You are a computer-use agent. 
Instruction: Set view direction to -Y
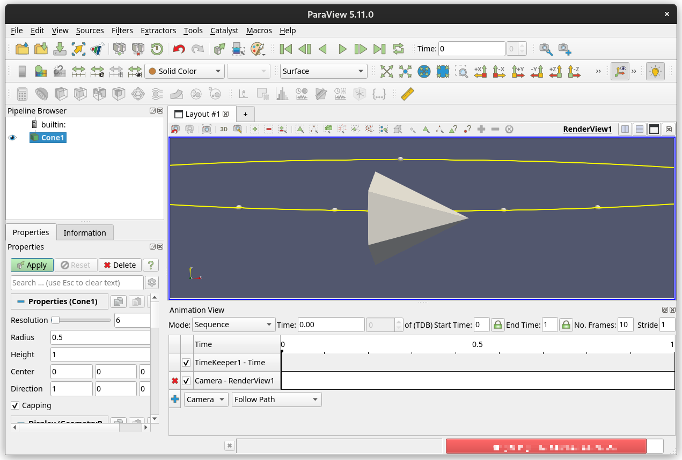537,71
